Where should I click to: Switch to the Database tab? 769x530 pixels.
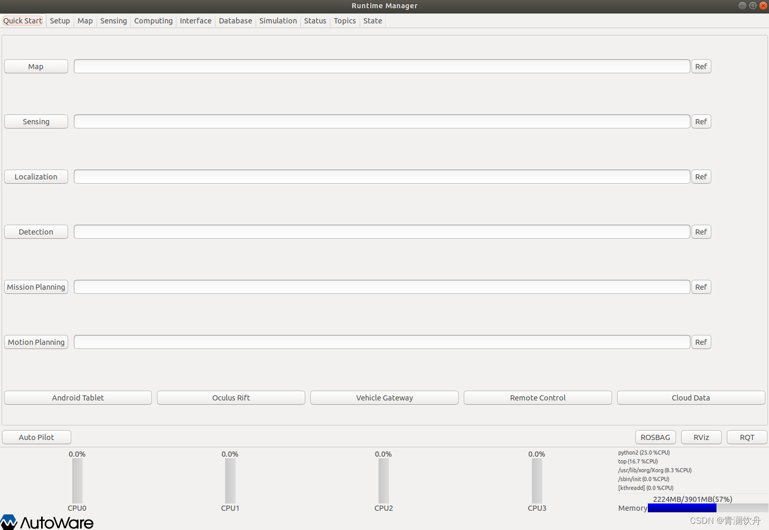pyautogui.click(x=236, y=21)
